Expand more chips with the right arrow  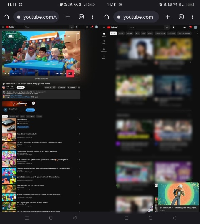pyautogui.click(x=197, y=33)
